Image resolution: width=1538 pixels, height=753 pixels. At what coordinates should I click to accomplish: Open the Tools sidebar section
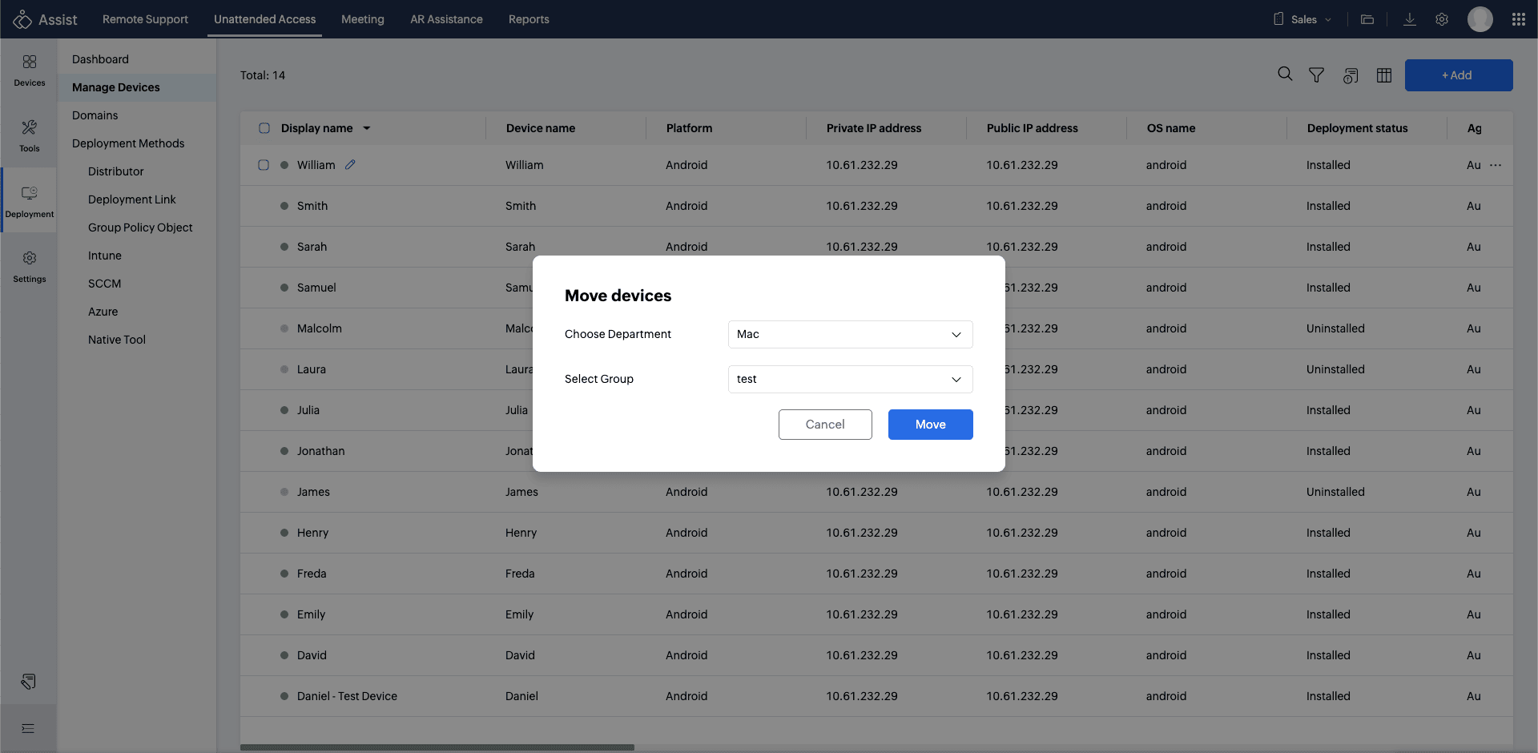coord(30,135)
